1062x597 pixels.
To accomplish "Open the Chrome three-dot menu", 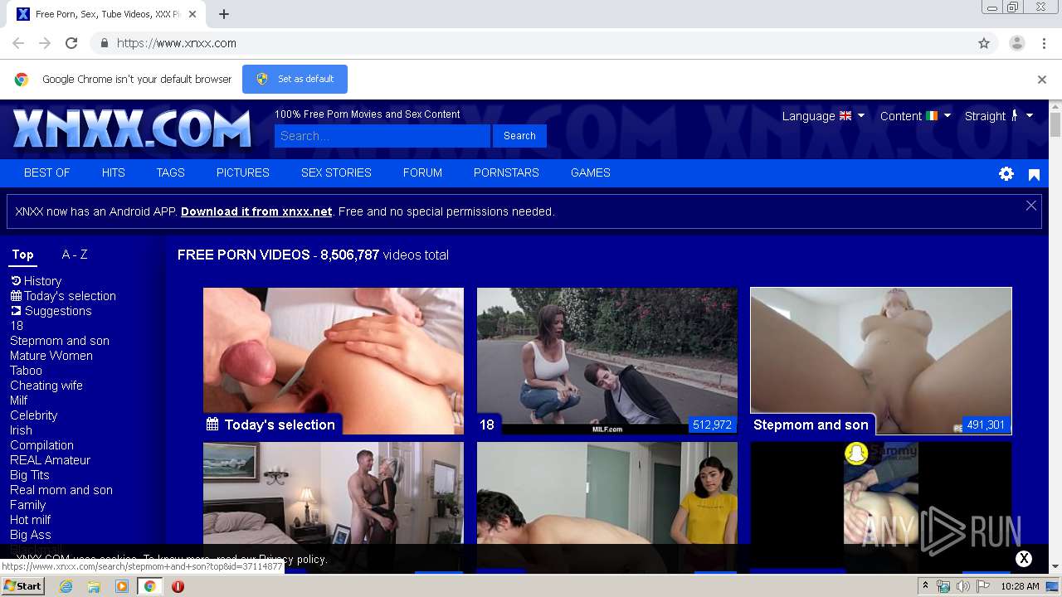I will click(1044, 43).
